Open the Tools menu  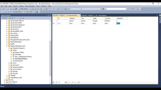(38, 6)
